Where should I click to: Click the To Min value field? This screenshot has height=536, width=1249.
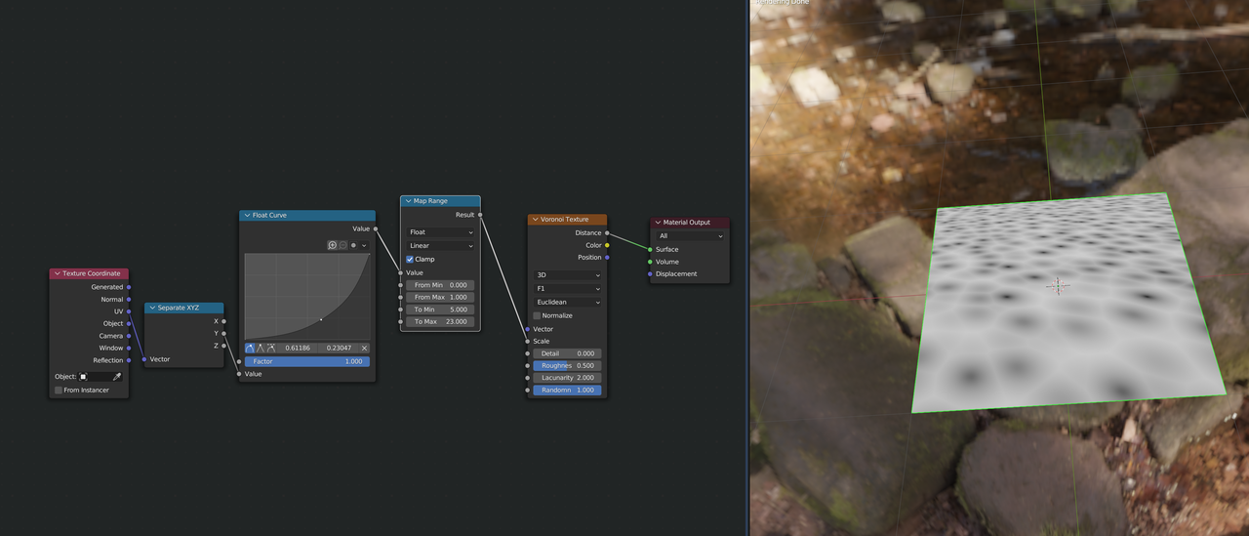[x=440, y=309]
